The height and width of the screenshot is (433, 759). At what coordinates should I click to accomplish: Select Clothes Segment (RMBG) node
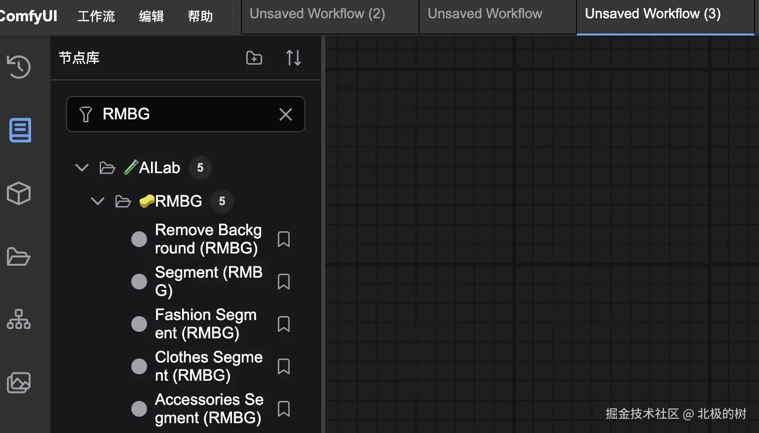pyautogui.click(x=208, y=366)
